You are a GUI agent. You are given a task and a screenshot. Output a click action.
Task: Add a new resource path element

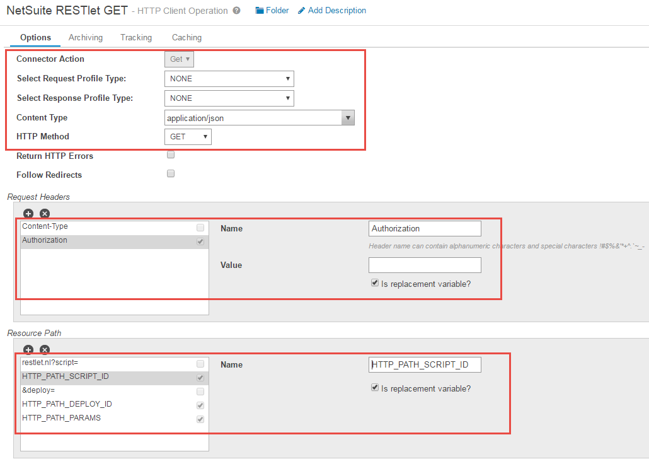[x=28, y=350]
